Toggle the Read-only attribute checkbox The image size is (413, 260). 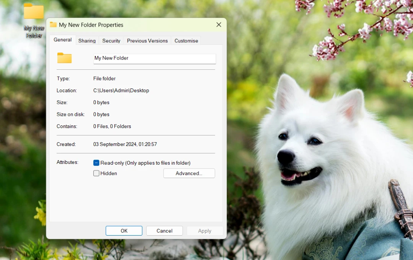pos(96,163)
